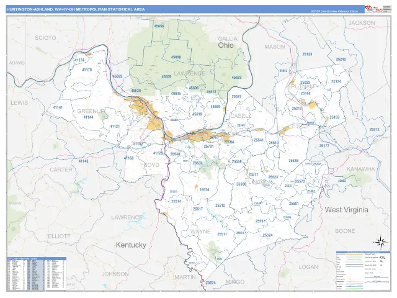Click the KANAWHA county label
The height and width of the screenshot is (298, 397).
[360, 169]
